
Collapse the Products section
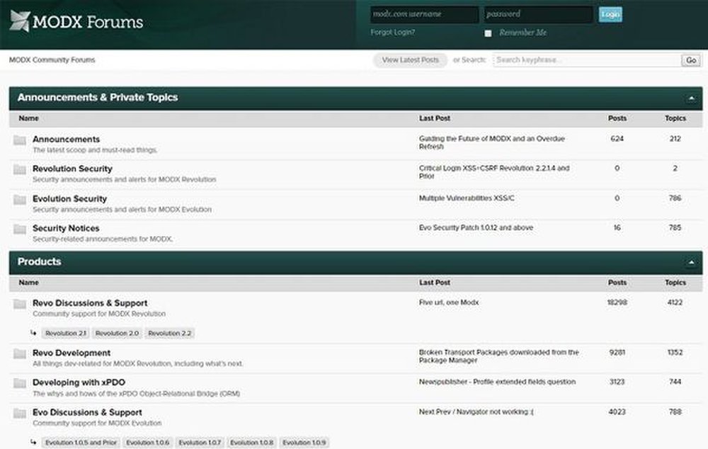(691, 262)
